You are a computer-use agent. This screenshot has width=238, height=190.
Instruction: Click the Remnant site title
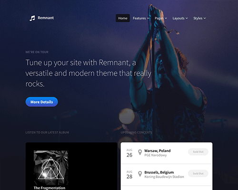coord(46,18)
